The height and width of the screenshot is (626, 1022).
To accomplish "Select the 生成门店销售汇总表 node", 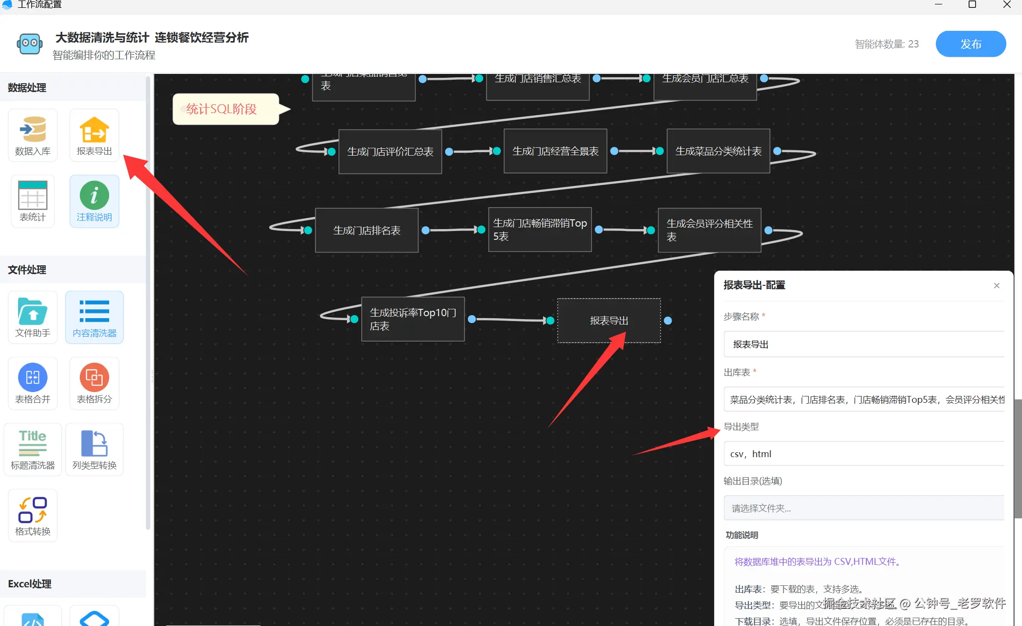I will (538, 87).
